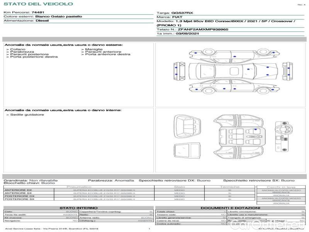Click the Sedile guidatore anomaly entry
The image size is (309, 232).
(x=27, y=114)
